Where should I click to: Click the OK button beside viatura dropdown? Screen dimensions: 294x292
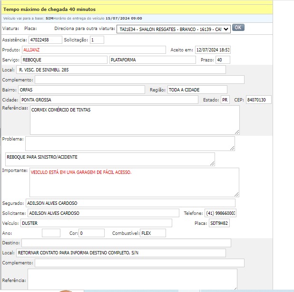[238, 28]
